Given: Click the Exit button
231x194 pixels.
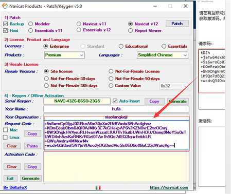Looking at the screenshot, I should (x=10, y=179).
